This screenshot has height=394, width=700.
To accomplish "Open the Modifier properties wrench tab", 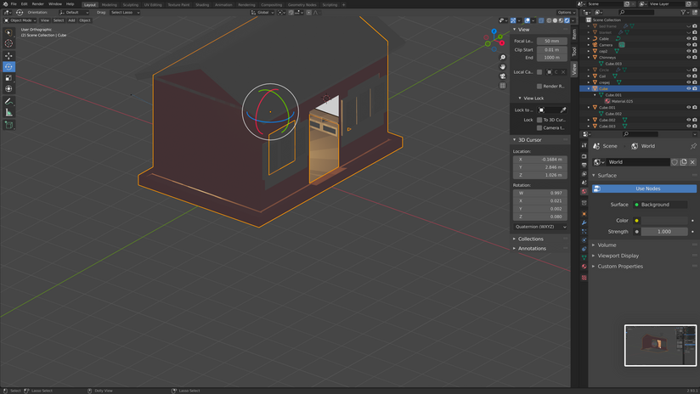I will click(584, 222).
